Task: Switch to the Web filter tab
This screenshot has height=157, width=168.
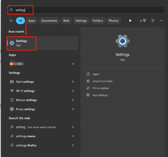Action: pyautogui.click(x=66, y=21)
